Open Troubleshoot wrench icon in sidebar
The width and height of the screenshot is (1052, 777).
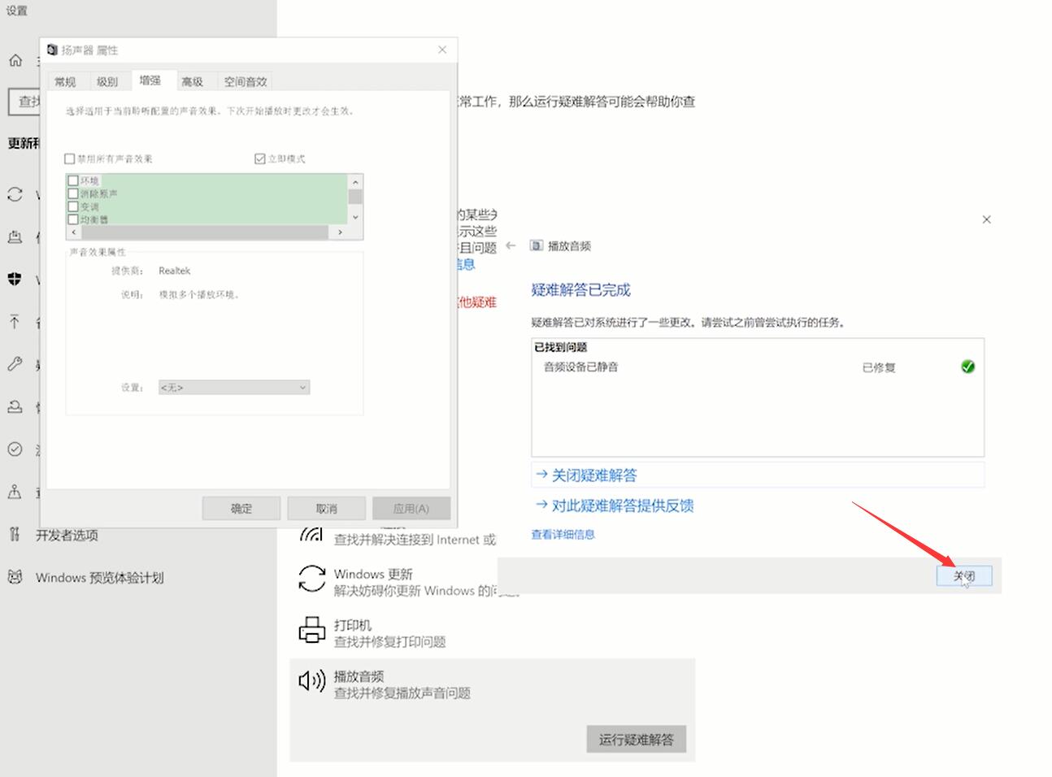click(x=15, y=364)
